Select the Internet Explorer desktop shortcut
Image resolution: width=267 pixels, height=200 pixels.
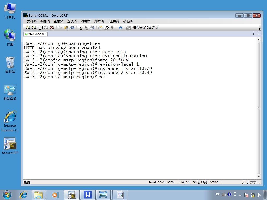click(10, 121)
